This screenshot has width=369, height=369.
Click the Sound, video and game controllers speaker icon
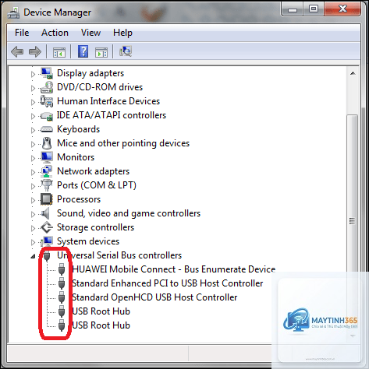[46, 213]
